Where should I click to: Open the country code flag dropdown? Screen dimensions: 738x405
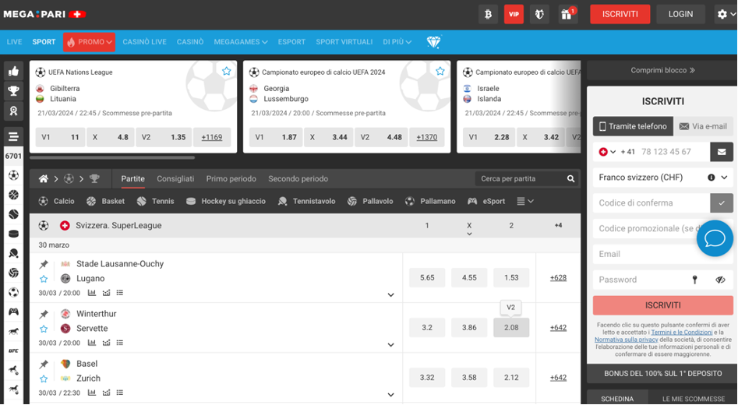[607, 152]
